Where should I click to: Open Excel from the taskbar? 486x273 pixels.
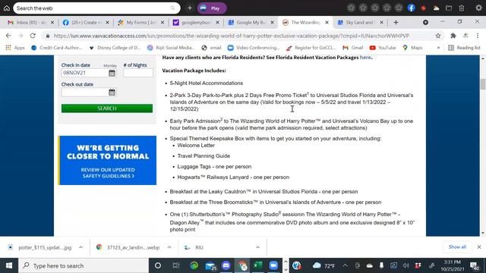coord(257,265)
